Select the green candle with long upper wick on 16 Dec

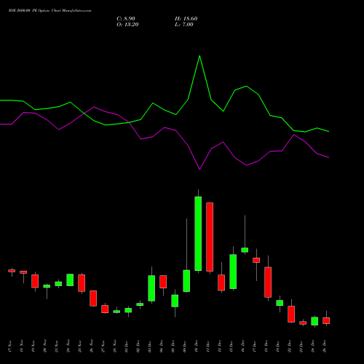[245, 250]
